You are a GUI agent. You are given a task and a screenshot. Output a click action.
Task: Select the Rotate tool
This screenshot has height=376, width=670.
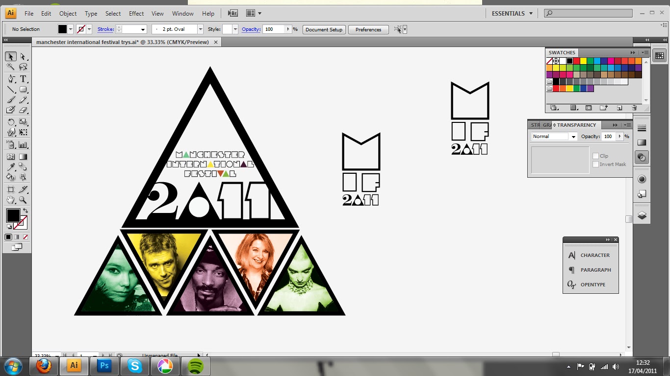pos(11,122)
